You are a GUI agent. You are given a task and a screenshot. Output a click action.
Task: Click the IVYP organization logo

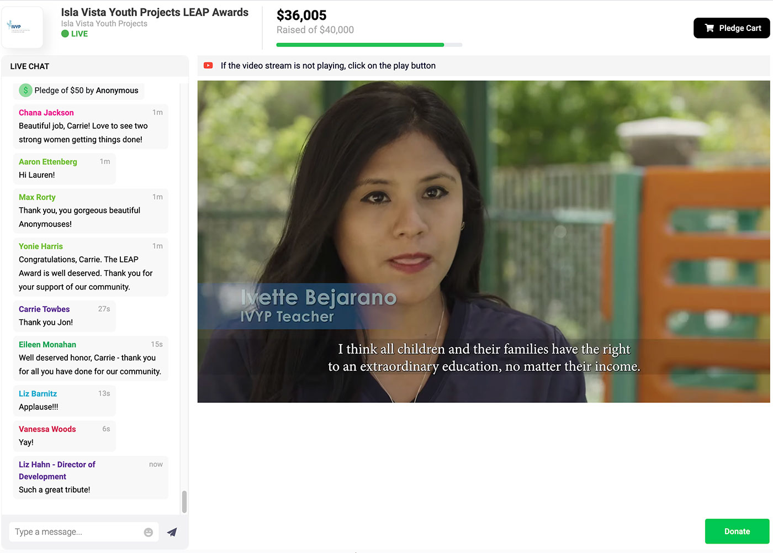coord(22,27)
